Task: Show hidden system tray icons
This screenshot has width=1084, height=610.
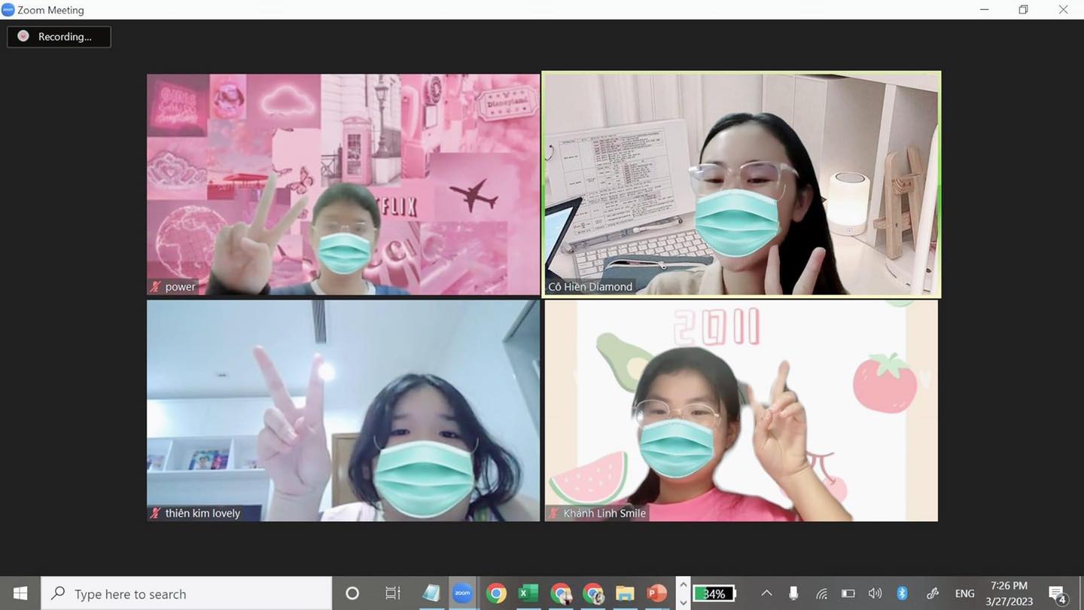Action: [766, 593]
